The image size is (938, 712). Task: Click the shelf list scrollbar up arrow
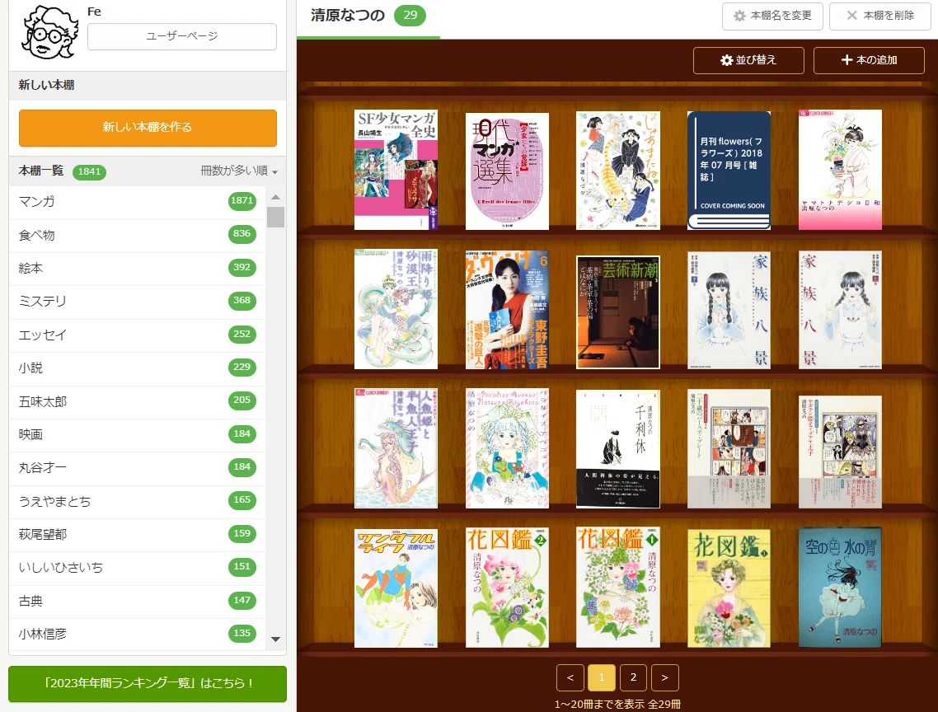[276, 197]
